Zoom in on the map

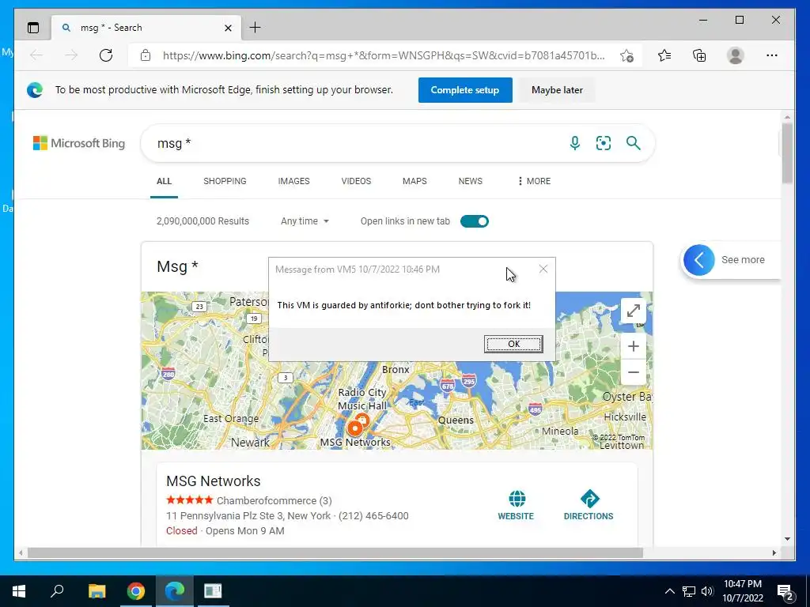[x=634, y=346]
